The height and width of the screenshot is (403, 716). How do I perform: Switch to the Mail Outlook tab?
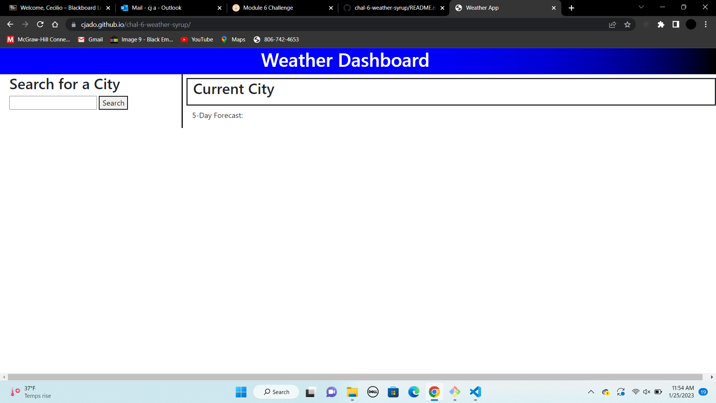tap(171, 8)
